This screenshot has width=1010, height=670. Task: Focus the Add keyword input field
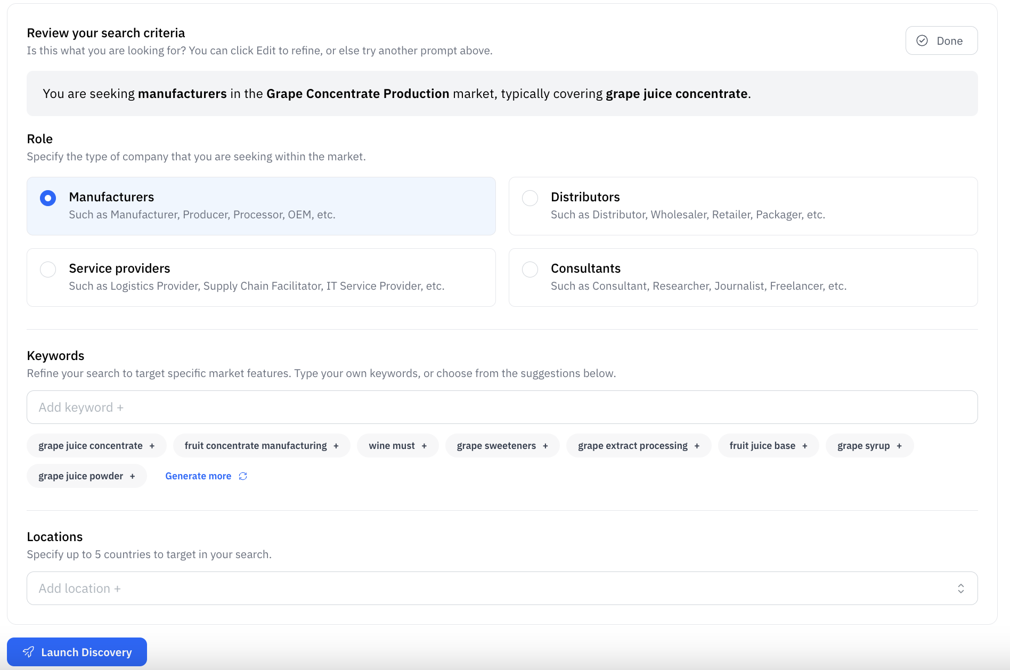502,407
